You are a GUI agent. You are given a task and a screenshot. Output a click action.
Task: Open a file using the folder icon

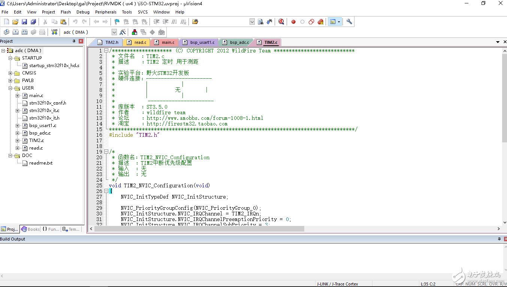pyautogui.click(x=15, y=22)
